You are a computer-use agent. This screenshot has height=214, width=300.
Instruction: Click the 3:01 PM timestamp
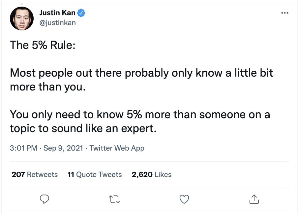(23, 148)
